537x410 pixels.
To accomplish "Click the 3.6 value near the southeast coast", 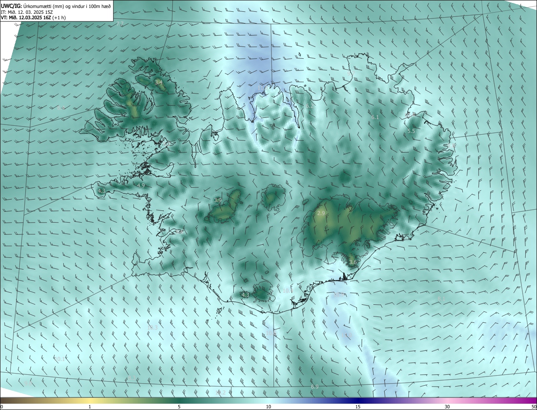I will (353, 262).
